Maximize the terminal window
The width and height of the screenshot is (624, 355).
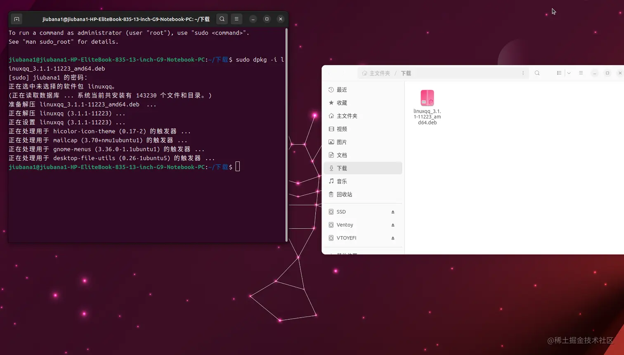point(267,19)
